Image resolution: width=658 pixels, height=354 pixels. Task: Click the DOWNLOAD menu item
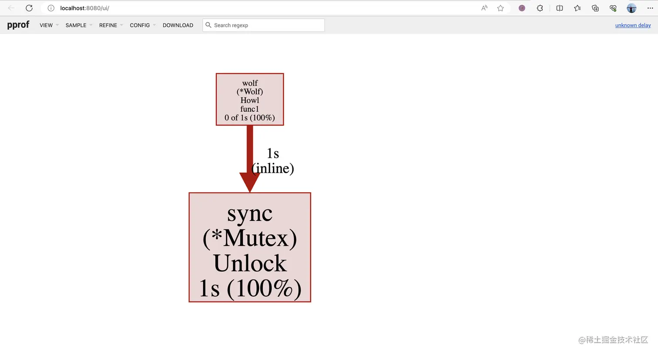point(178,25)
